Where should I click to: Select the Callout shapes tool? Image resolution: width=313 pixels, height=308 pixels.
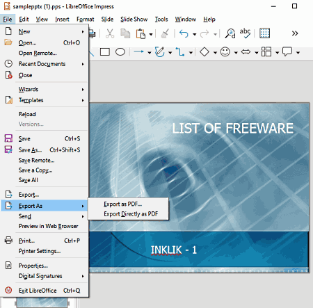[x=287, y=51]
